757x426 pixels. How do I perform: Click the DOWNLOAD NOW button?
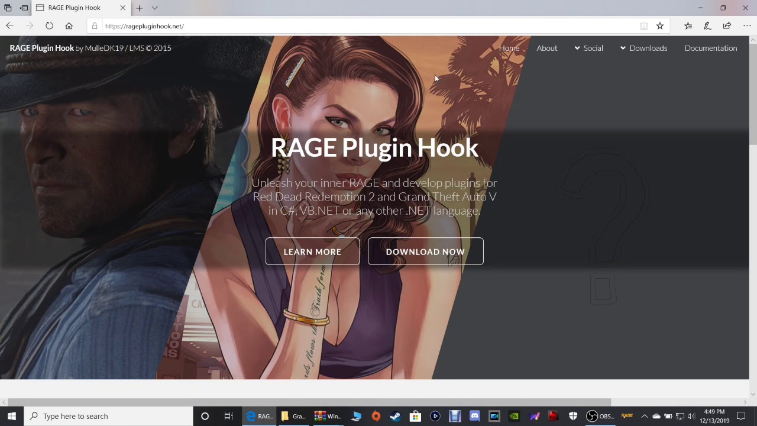pyautogui.click(x=426, y=251)
